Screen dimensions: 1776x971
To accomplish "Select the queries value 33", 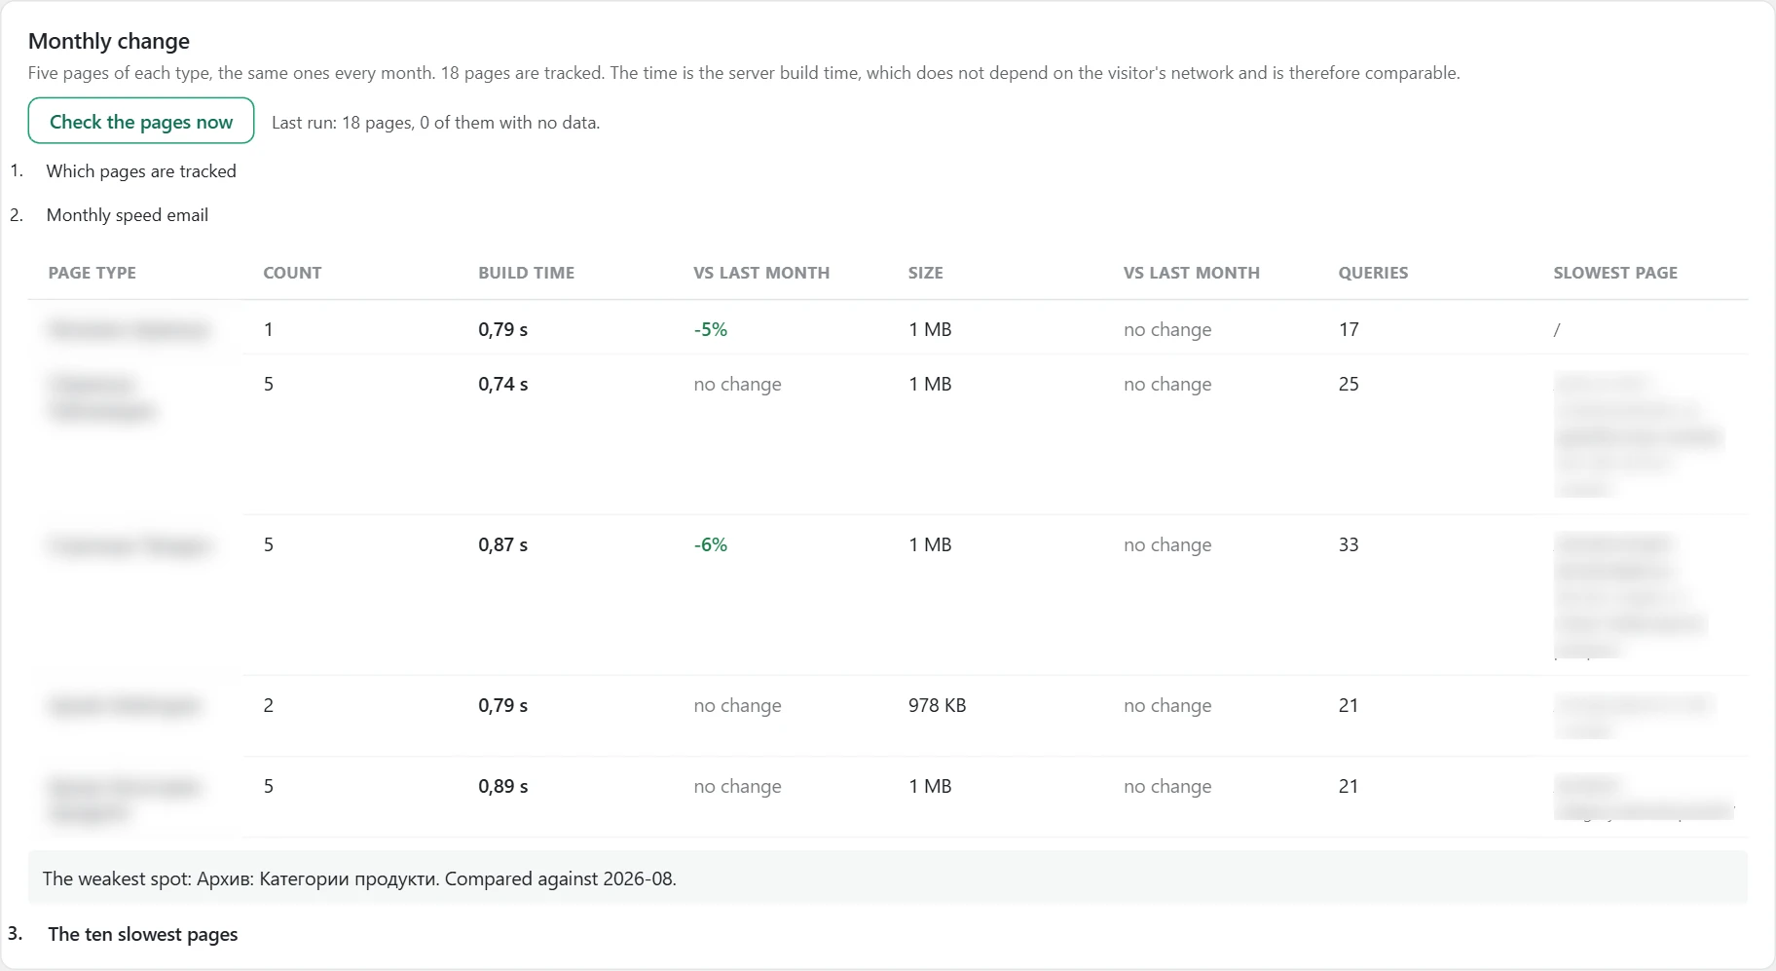I will click(1349, 544).
